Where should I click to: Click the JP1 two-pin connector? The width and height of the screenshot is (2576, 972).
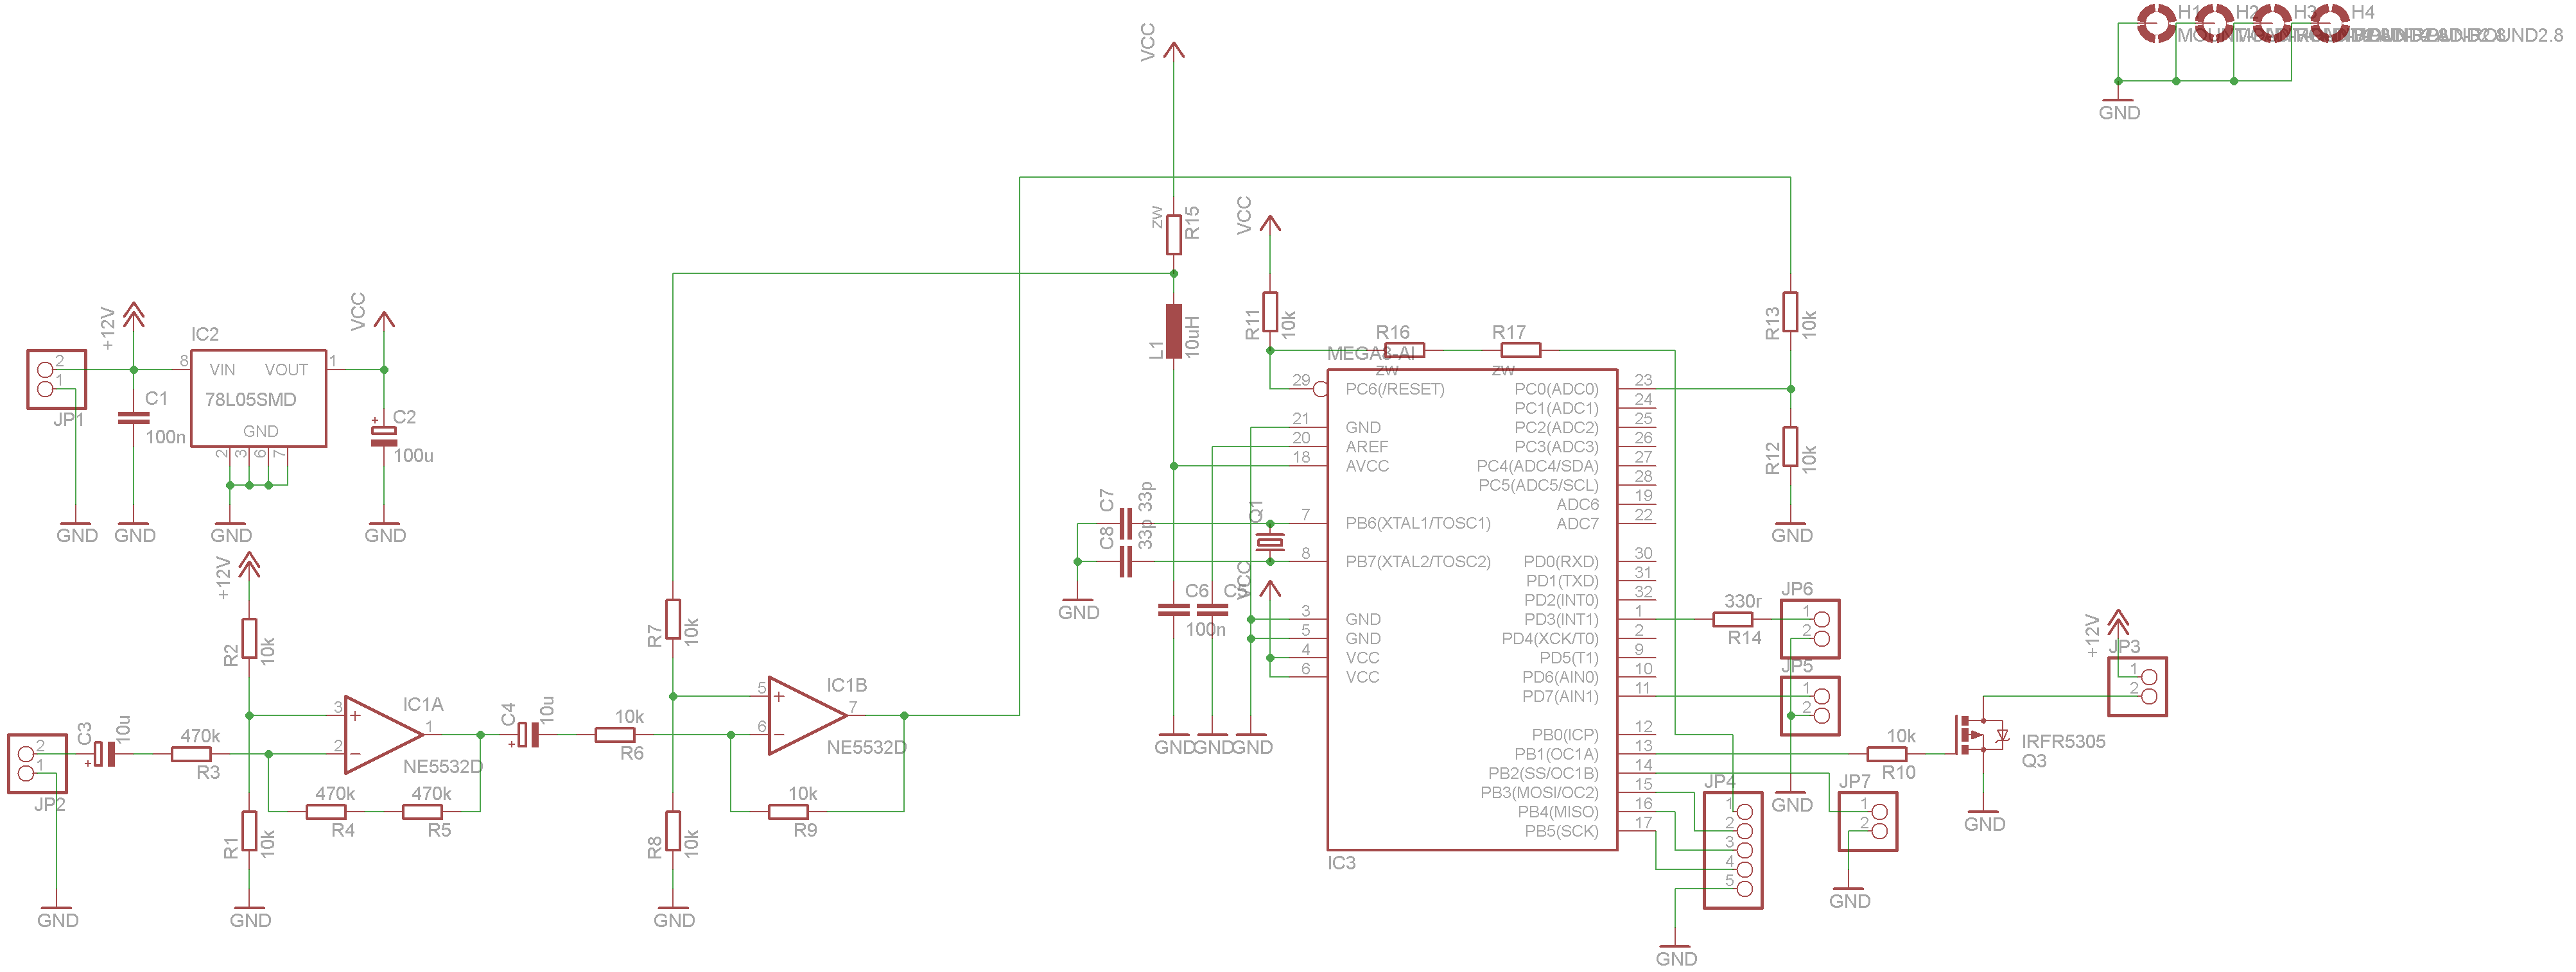click(x=56, y=379)
